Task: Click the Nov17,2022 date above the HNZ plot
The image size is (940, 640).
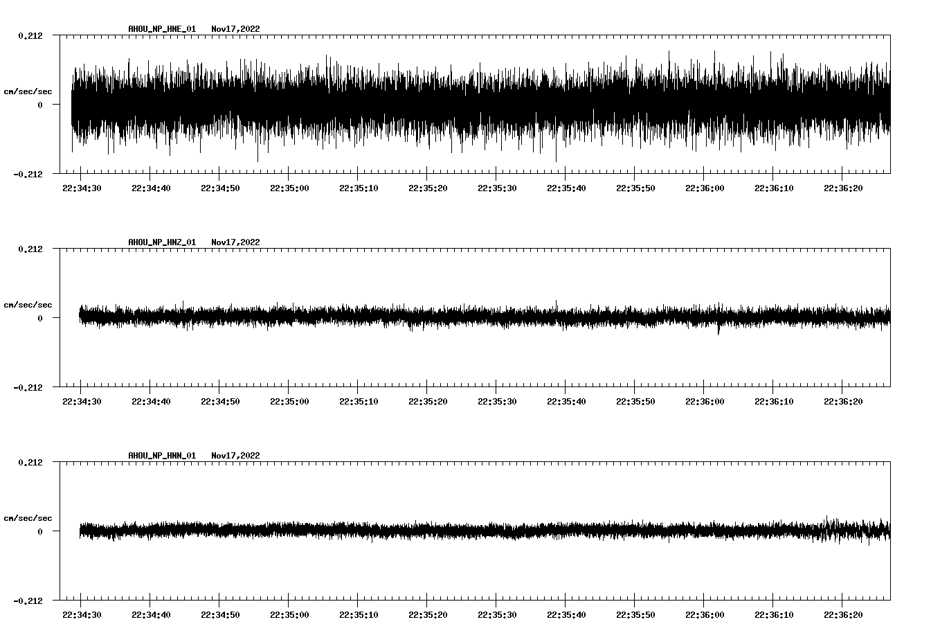Action: (x=236, y=242)
